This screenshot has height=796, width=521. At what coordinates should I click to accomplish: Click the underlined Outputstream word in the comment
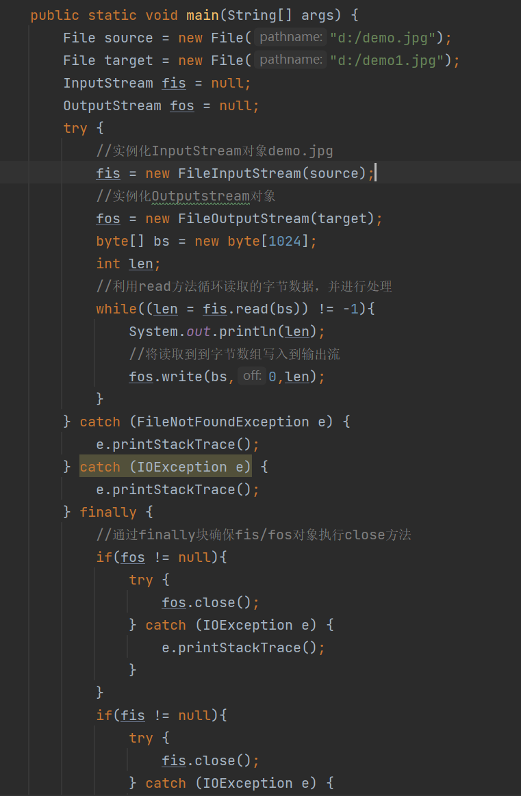(x=201, y=196)
